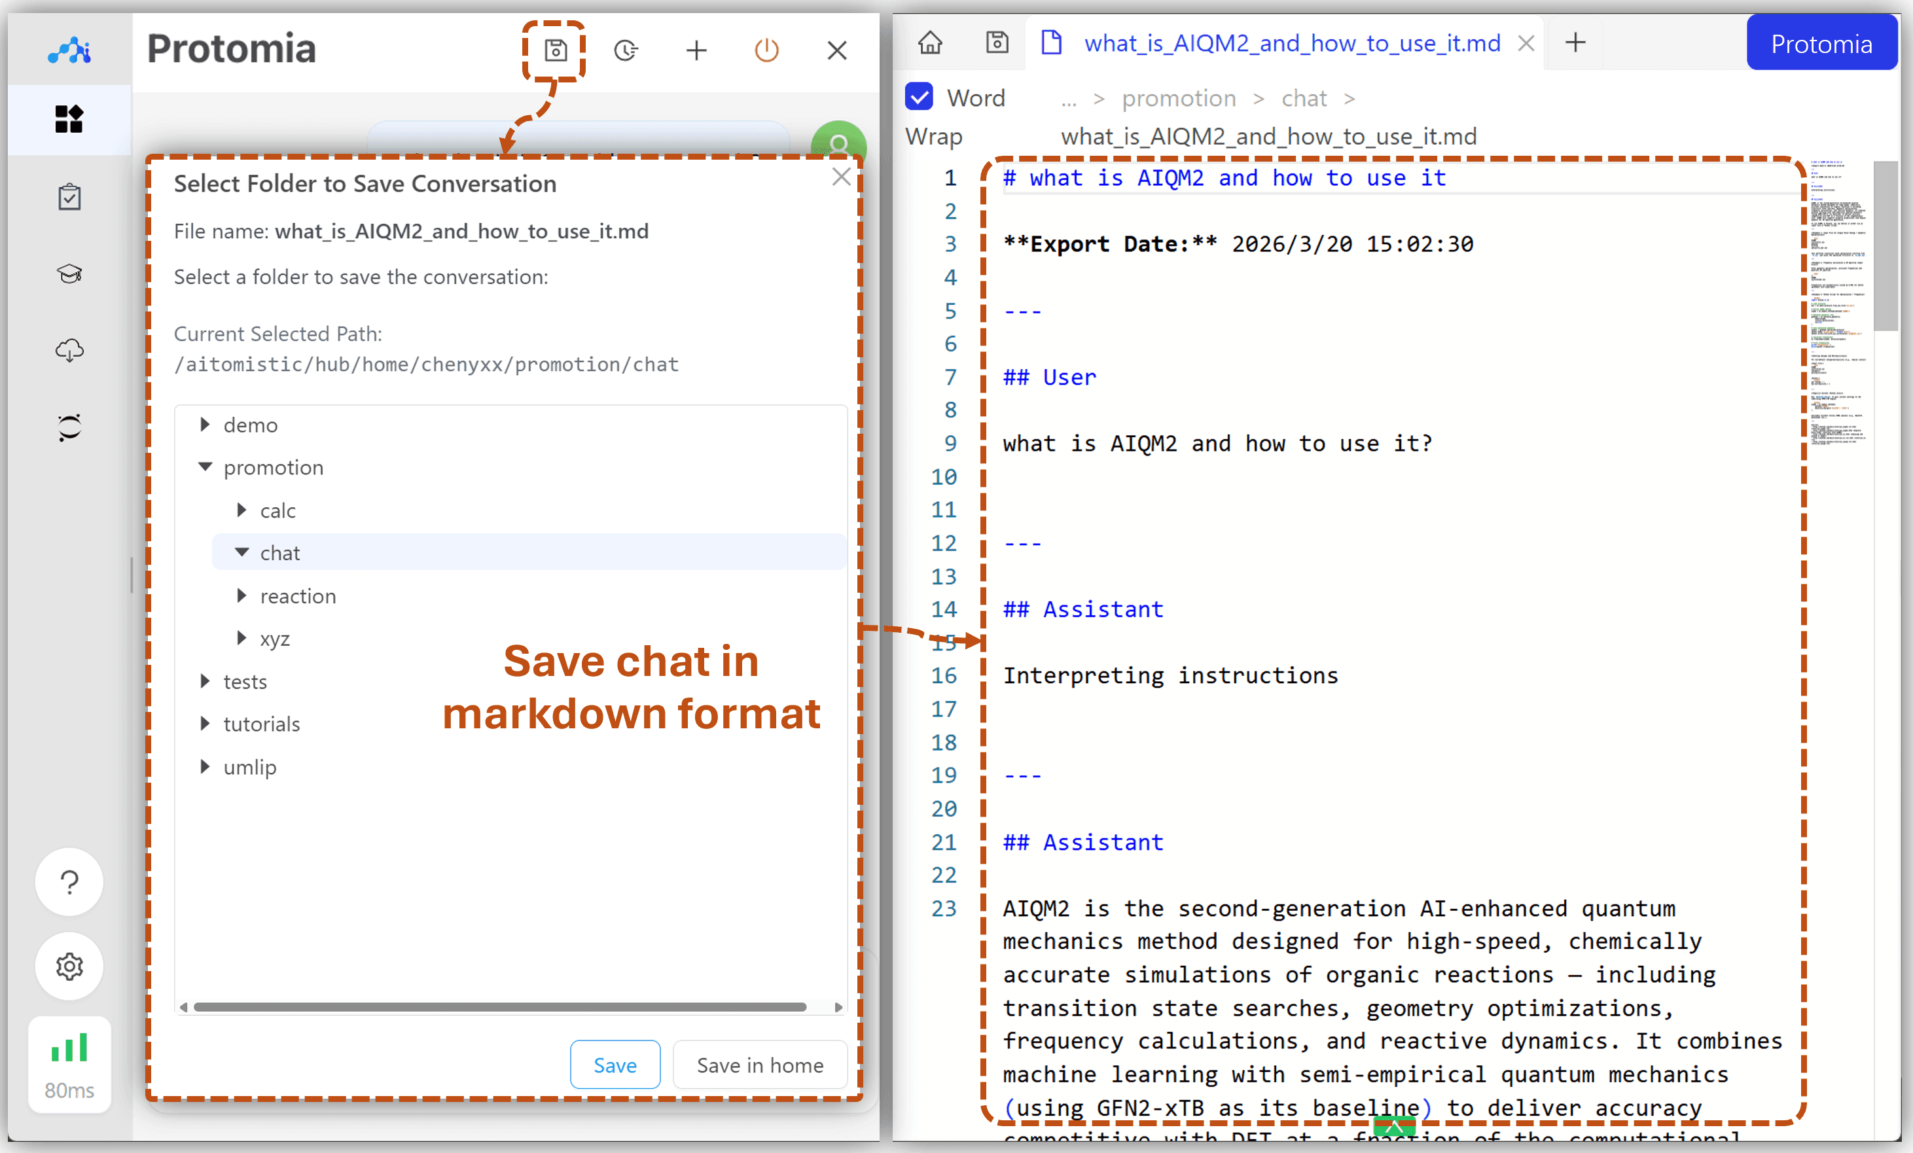The image size is (1913, 1153).
Task: Select the promotion folder label
Action: (274, 467)
